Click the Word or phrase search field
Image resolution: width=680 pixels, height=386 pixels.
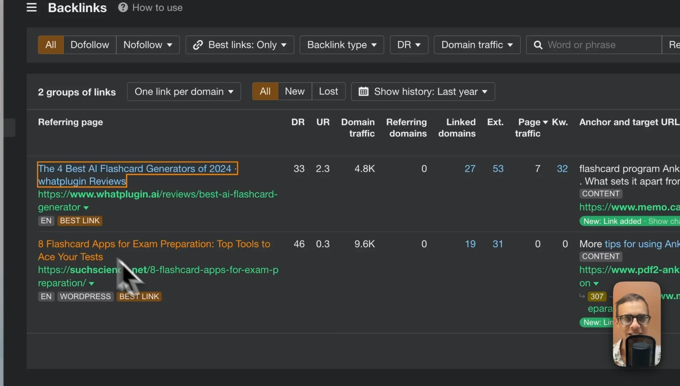point(594,45)
